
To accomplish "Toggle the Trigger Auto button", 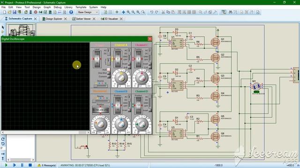I will click(108, 70).
